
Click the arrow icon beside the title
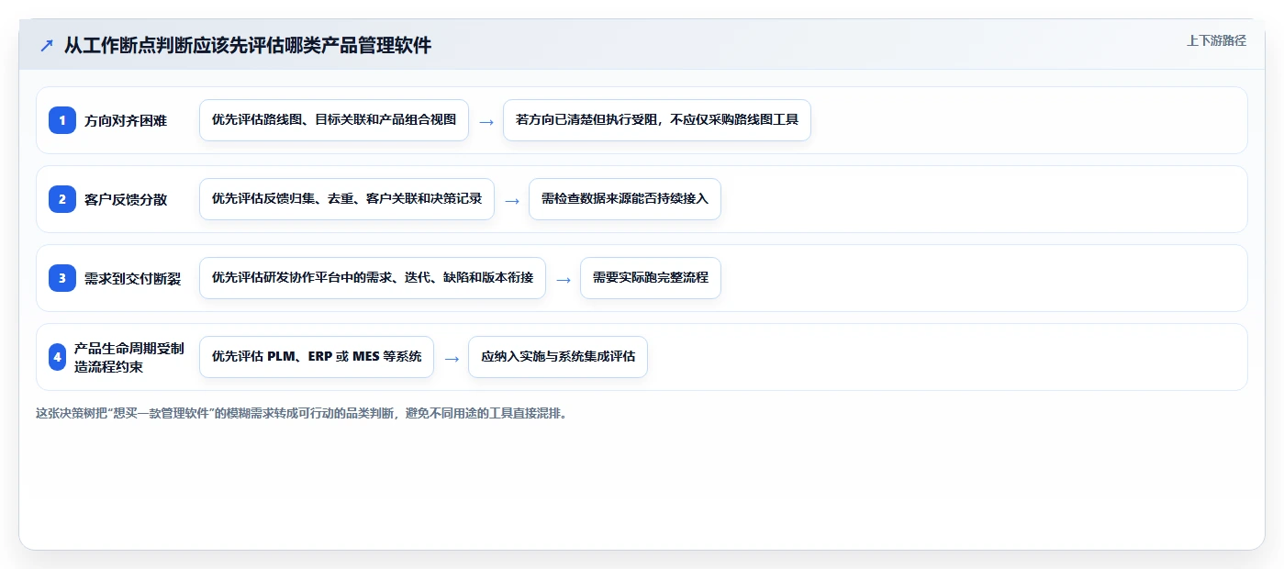click(47, 45)
